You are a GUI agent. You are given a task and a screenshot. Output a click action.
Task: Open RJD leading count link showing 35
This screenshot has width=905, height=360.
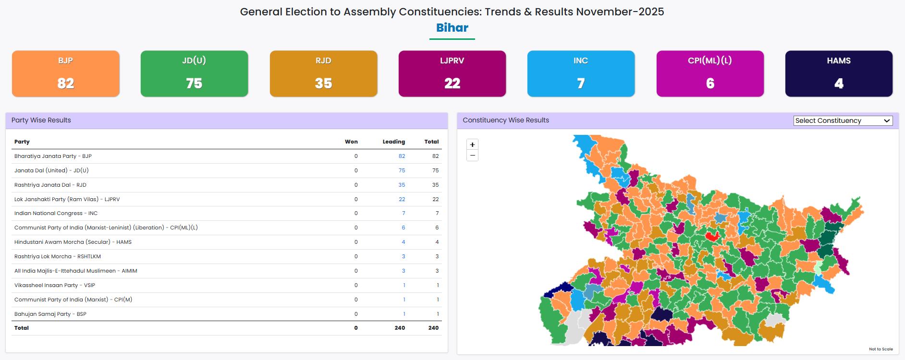point(403,185)
